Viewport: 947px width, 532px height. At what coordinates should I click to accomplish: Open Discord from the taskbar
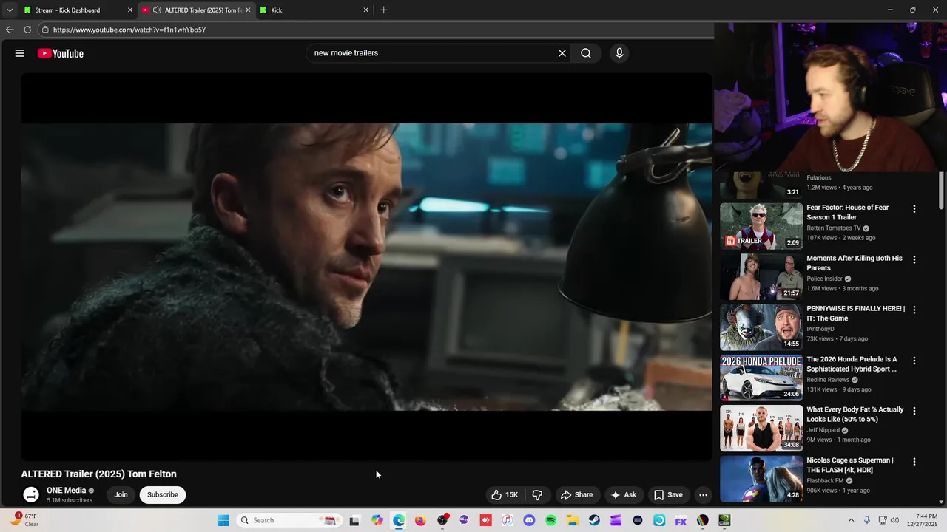[x=529, y=520]
